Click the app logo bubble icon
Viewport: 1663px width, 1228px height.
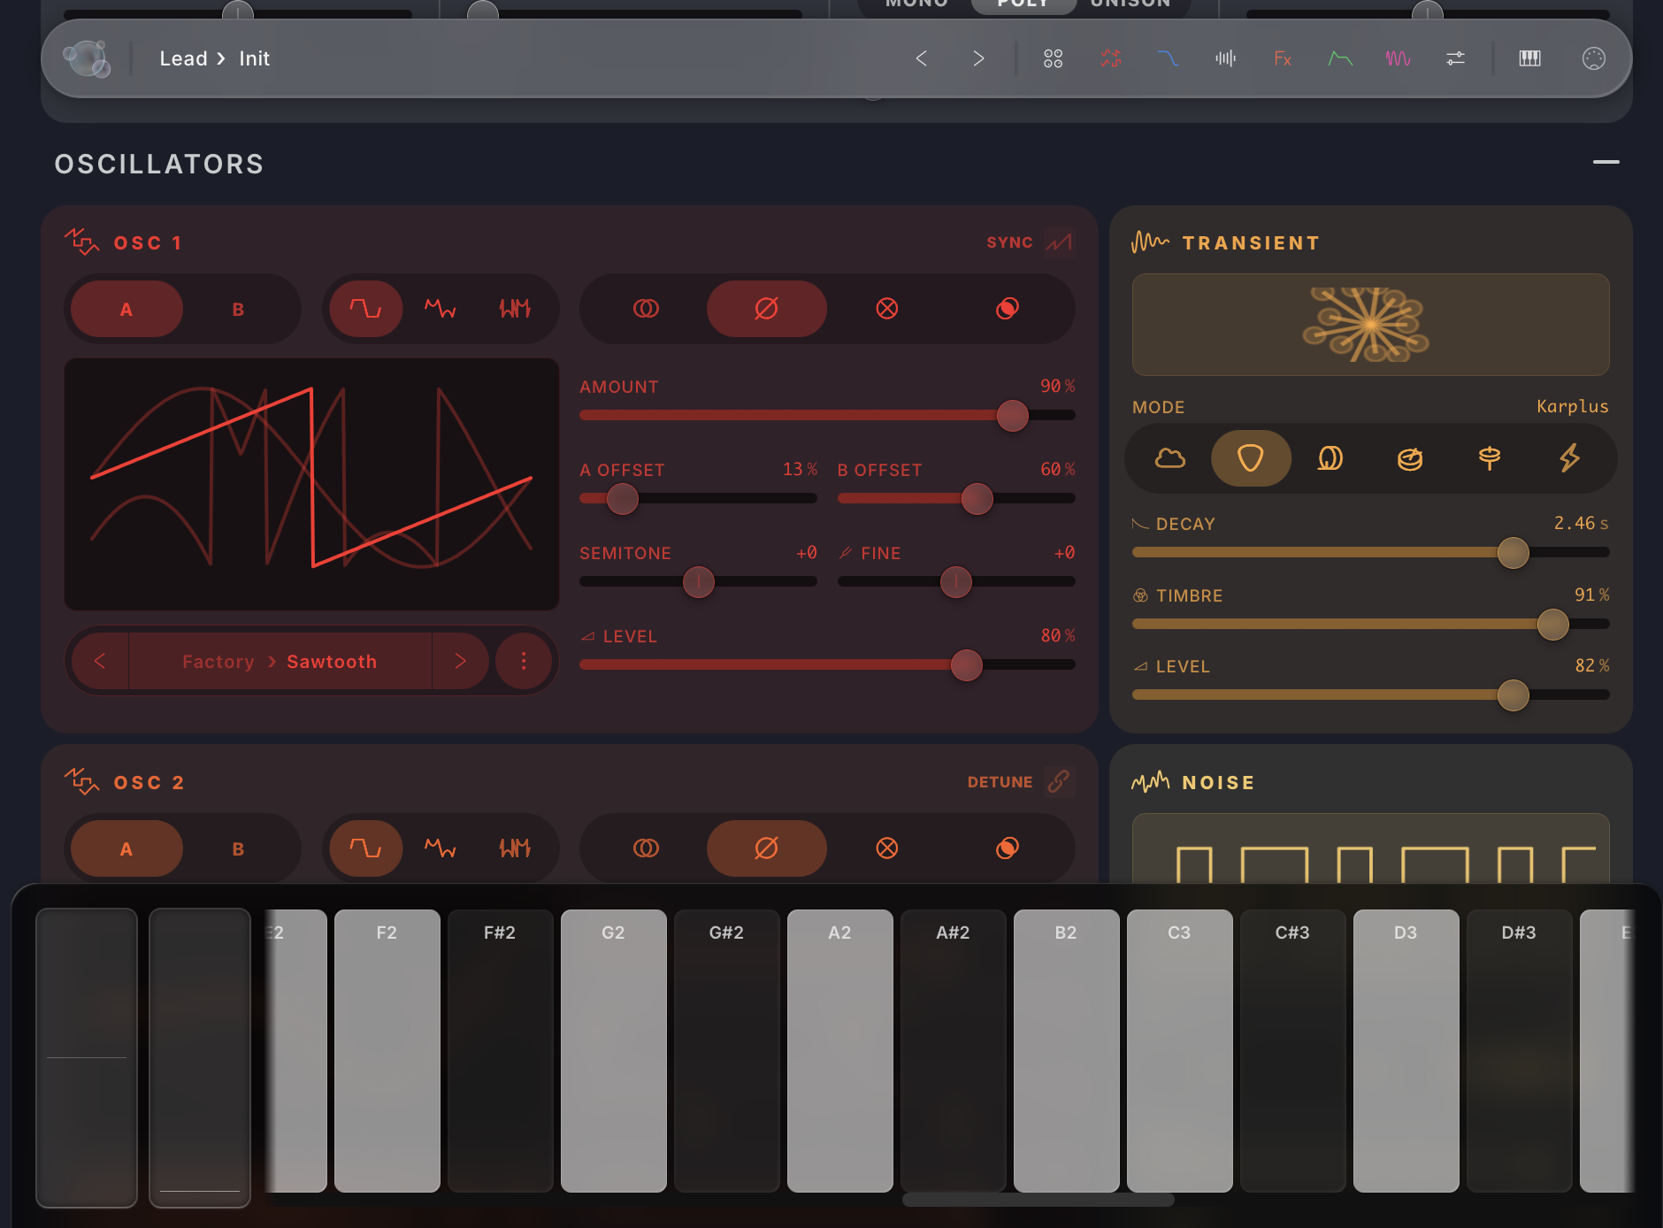coord(87,58)
